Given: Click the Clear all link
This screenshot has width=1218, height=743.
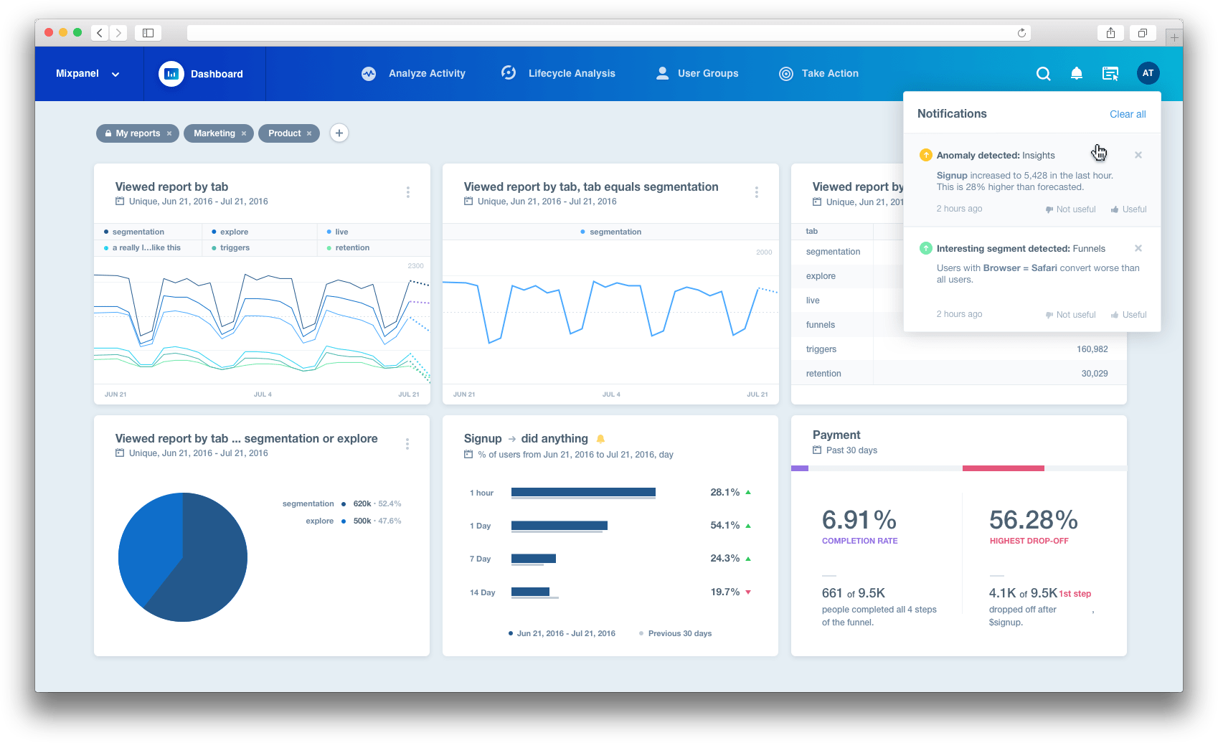Looking at the screenshot, I should pos(1127,114).
